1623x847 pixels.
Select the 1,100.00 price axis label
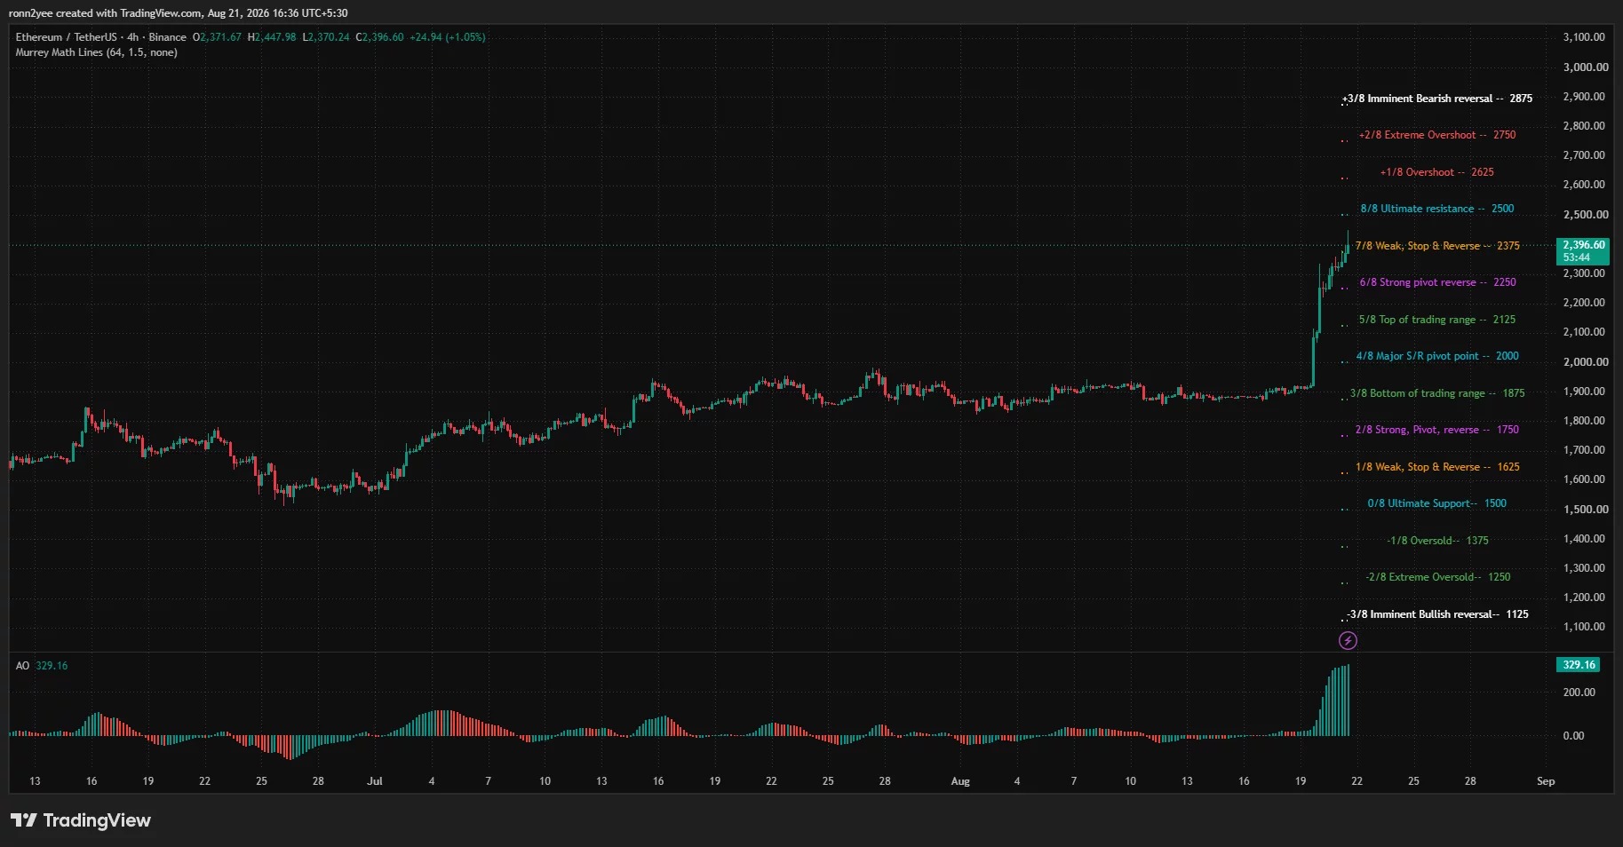(1584, 627)
